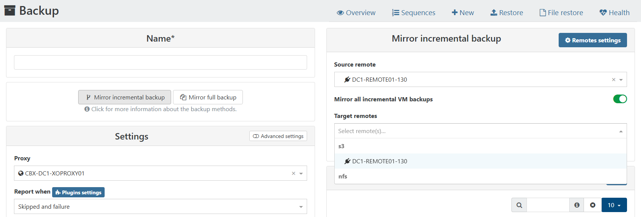Clear the selected Proxy value
The height and width of the screenshot is (217, 641).
(293, 174)
